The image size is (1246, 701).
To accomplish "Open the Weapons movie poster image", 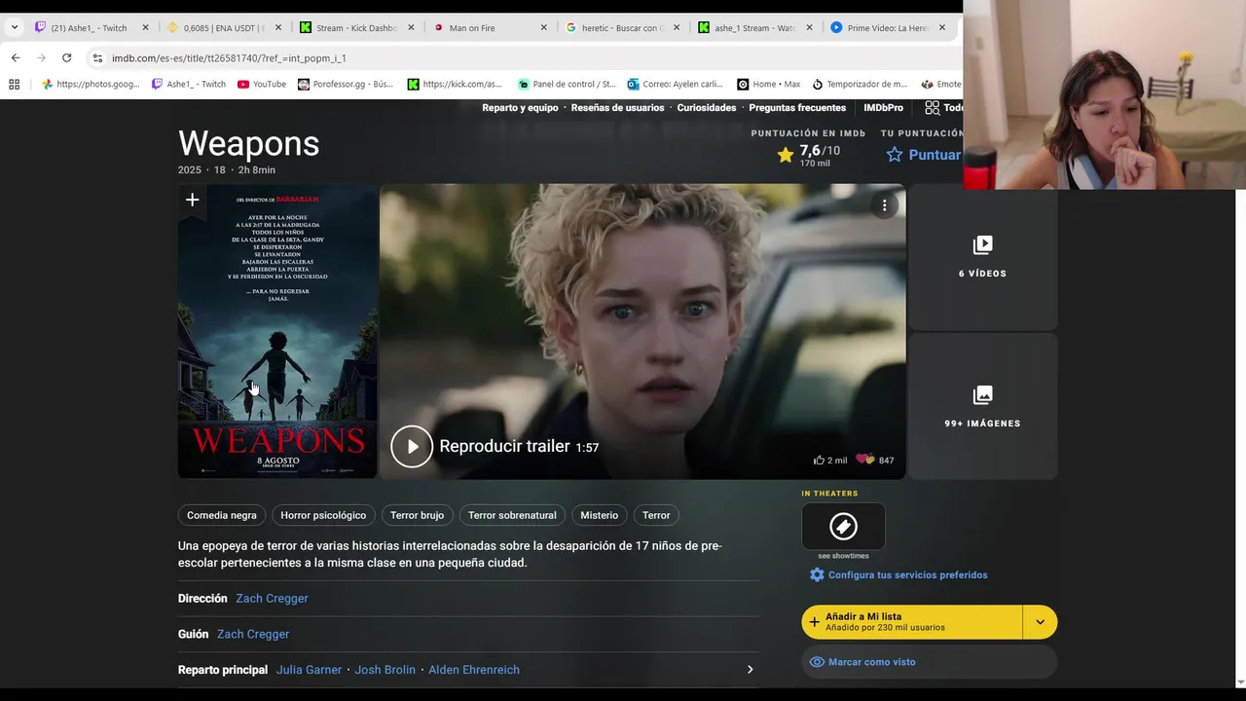I will tap(277, 331).
